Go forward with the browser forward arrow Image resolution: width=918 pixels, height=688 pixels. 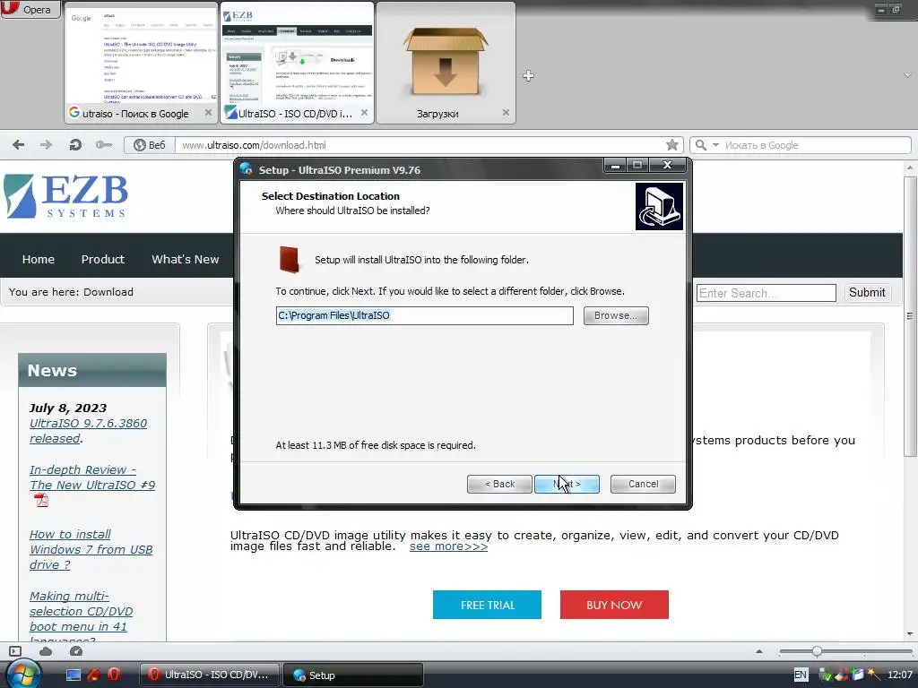46,144
